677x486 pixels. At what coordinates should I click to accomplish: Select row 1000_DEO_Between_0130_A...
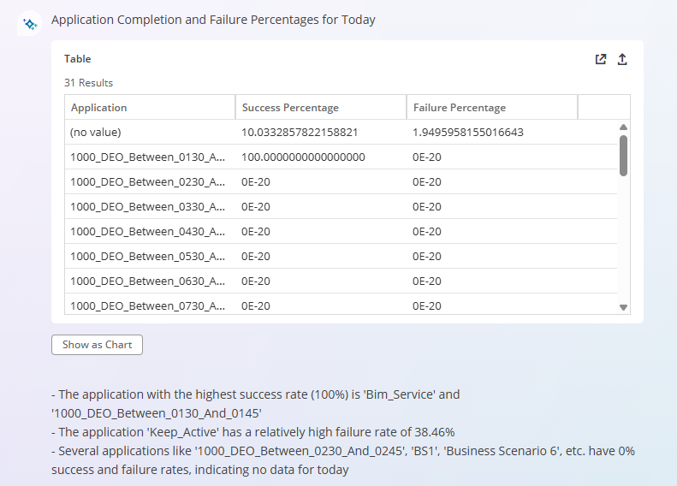pos(341,157)
